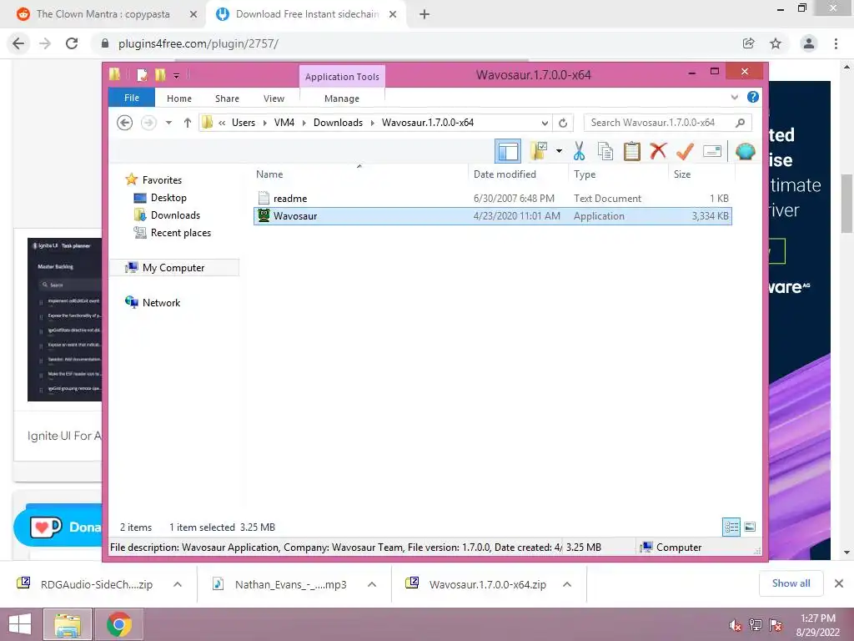
Task: Switch to the View ribbon tab
Action: tap(274, 98)
